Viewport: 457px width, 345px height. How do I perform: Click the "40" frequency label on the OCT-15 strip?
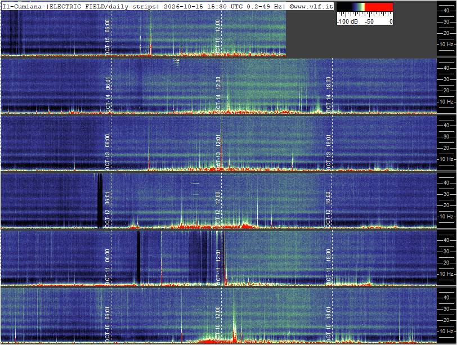(446, 11)
